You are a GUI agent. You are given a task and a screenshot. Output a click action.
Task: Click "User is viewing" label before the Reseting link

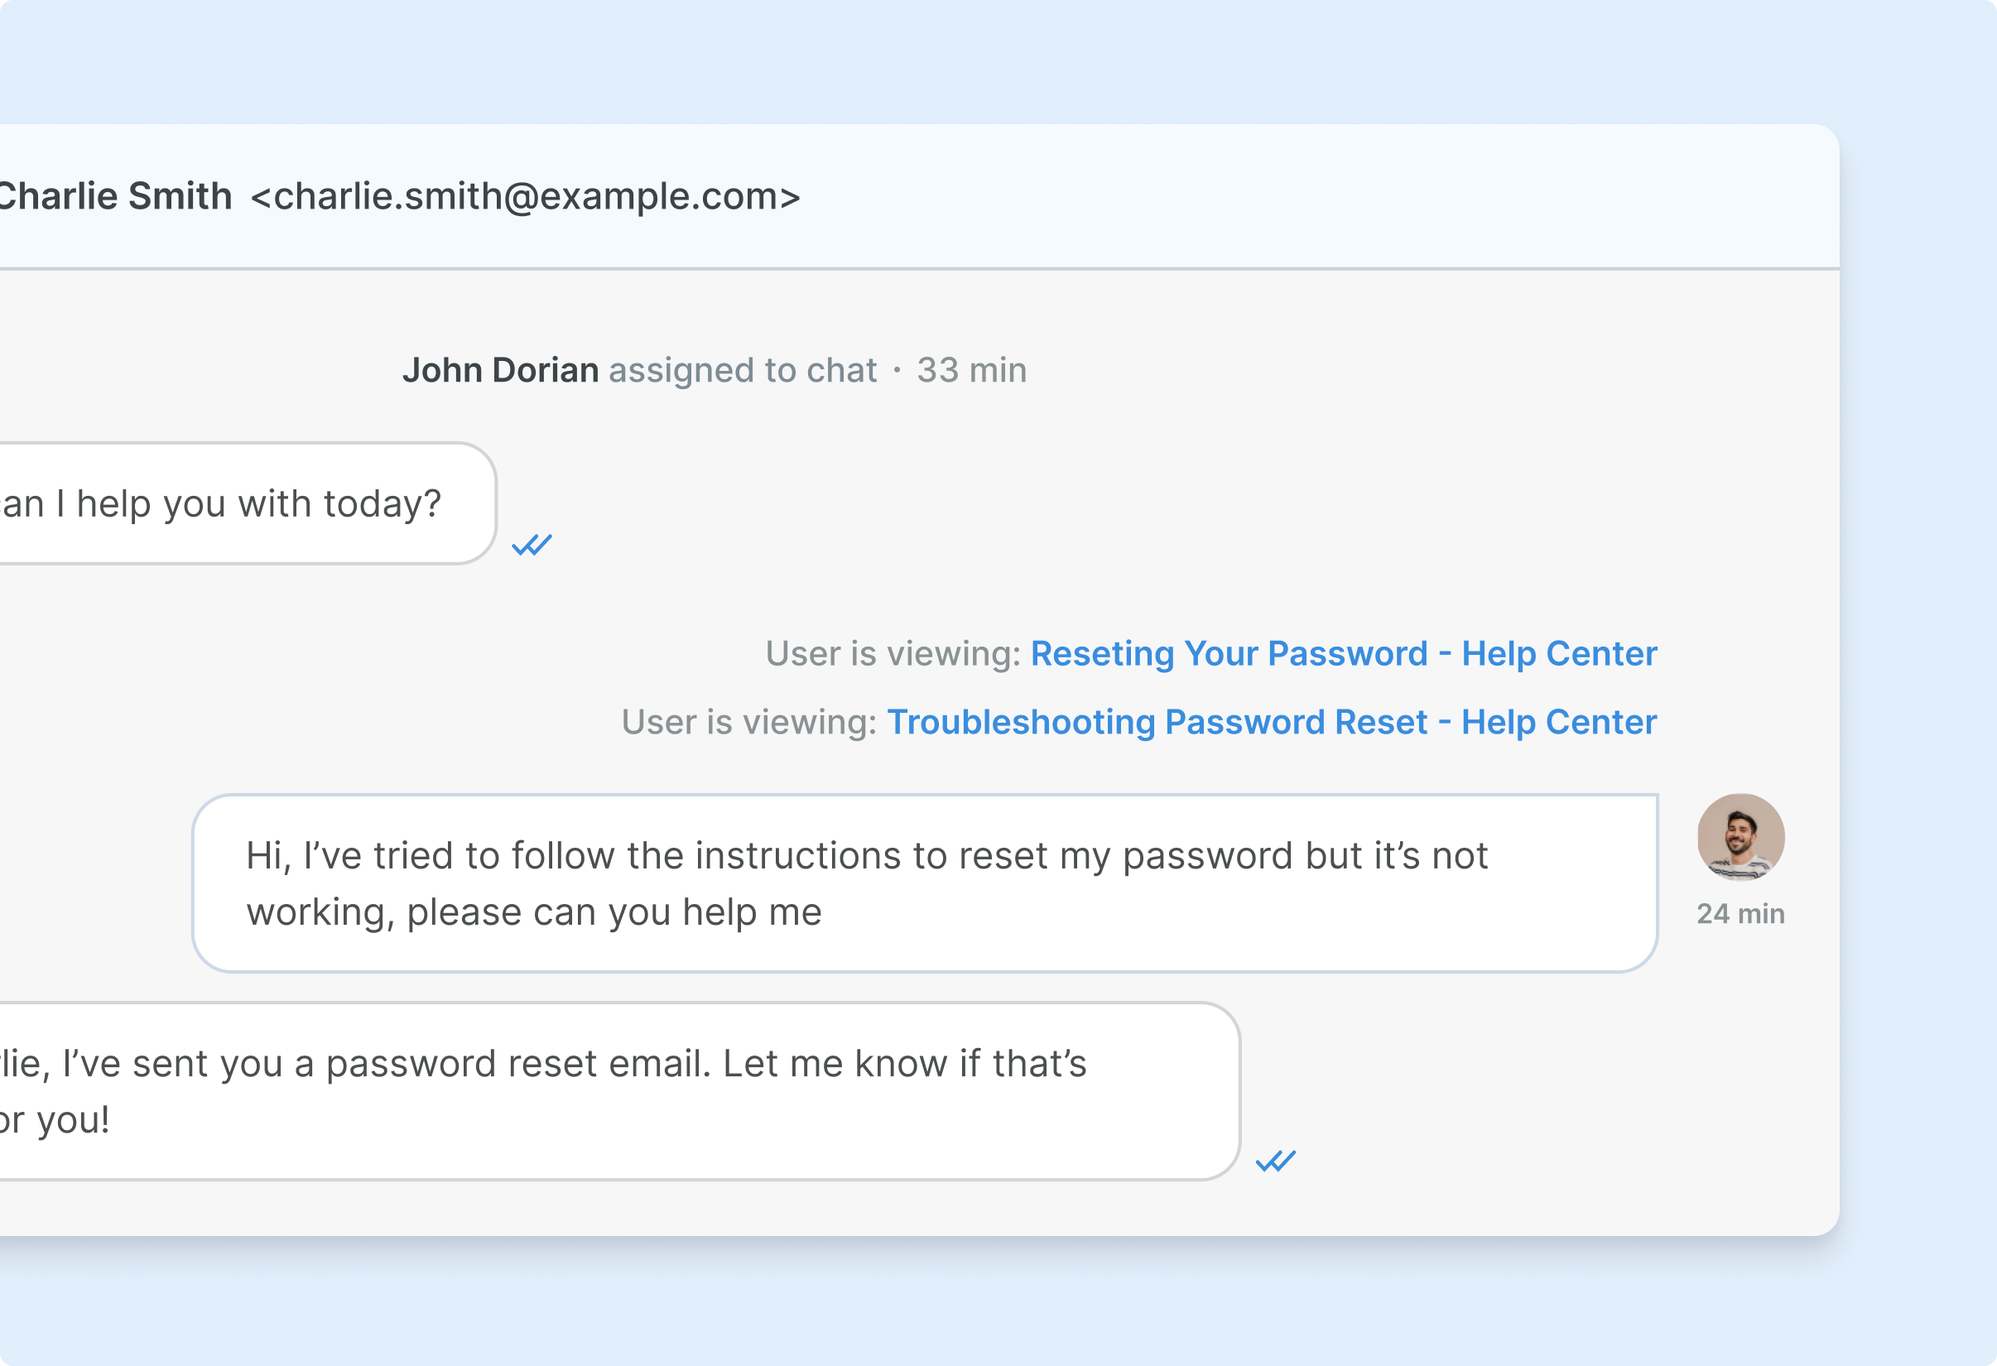click(892, 654)
